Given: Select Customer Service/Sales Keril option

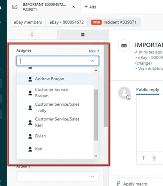Looking at the screenshot, I should tap(55, 122).
